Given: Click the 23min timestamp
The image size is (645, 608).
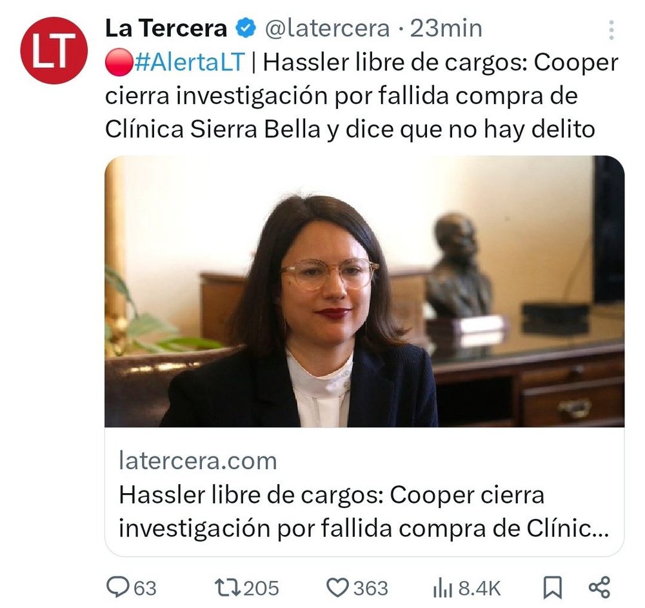Looking at the screenshot, I should click(x=446, y=28).
